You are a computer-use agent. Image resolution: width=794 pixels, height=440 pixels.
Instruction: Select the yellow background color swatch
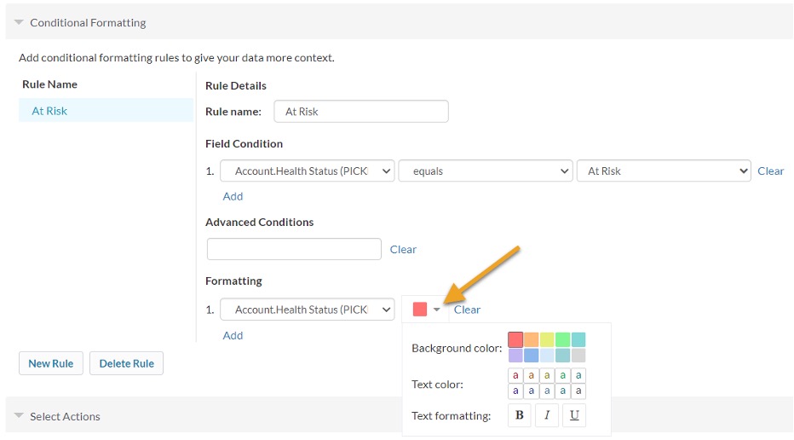[547, 339]
